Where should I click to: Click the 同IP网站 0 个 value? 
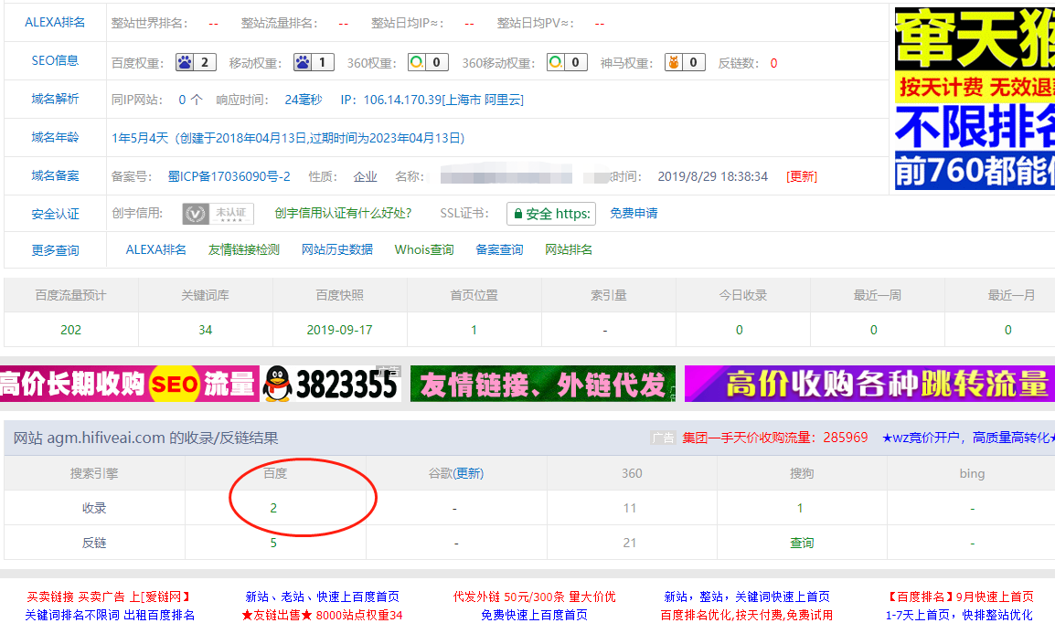pos(190,100)
